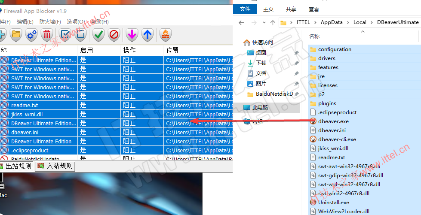Select the dbeaver.ini rule in blocker list
The image size is (421, 215).
coord(116,133)
